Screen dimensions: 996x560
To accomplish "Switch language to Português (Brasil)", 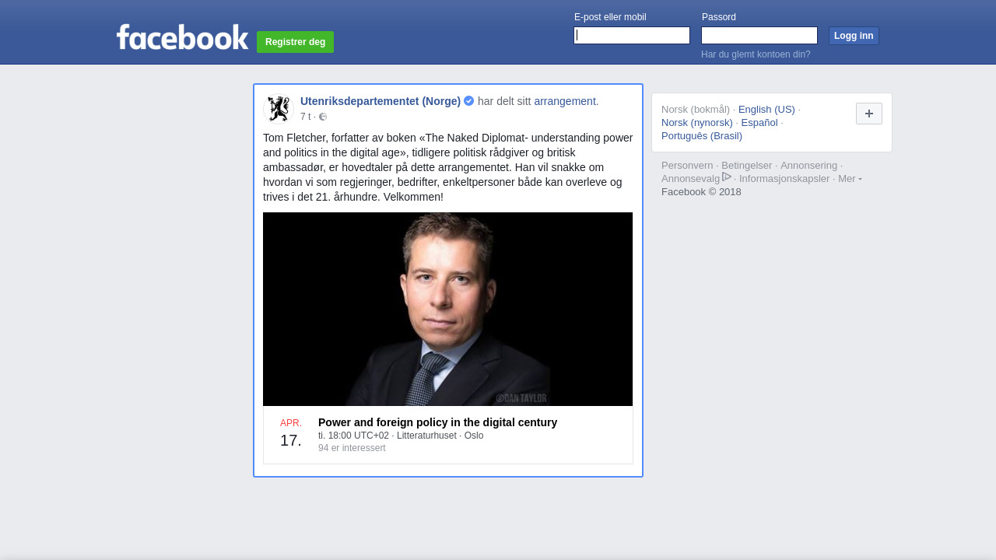I will tap(702, 136).
